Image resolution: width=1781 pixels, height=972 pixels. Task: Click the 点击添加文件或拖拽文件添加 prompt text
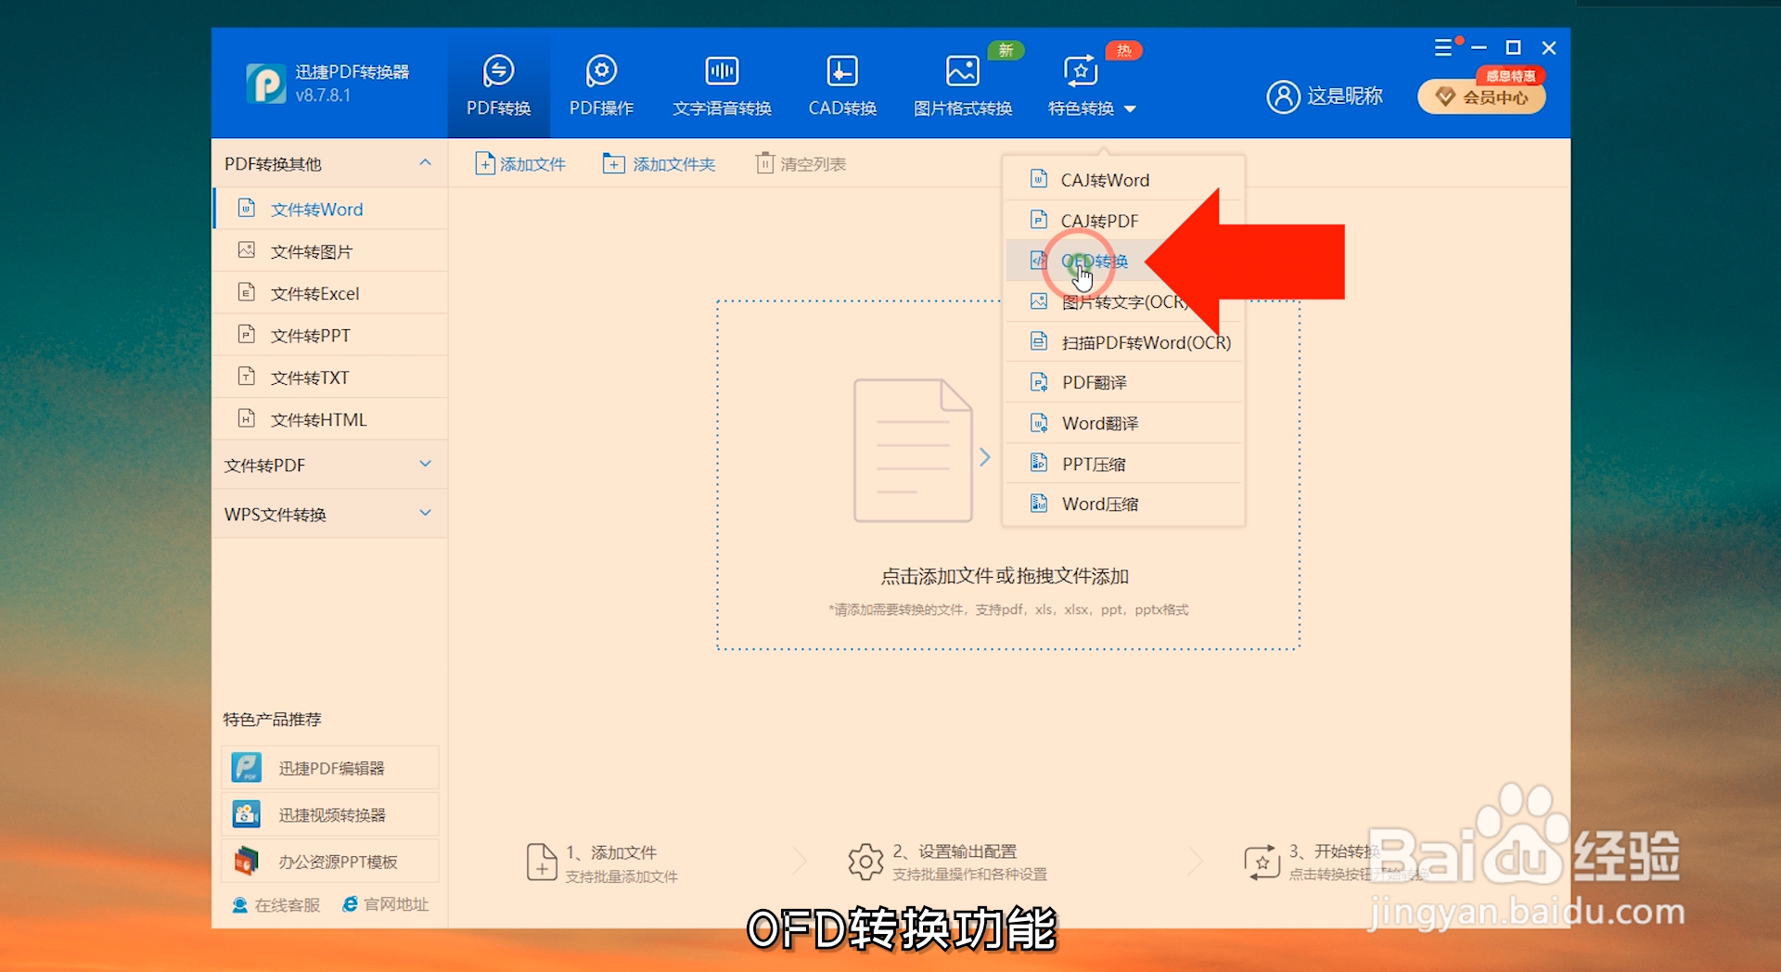[1005, 576]
